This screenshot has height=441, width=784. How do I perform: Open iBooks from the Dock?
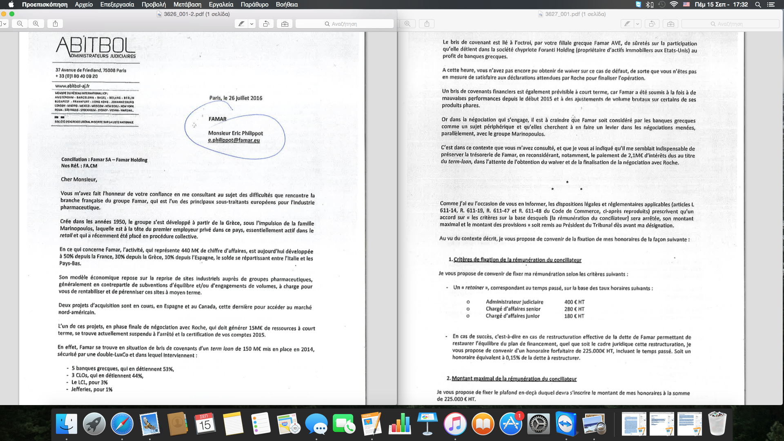(x=483, y=424)
